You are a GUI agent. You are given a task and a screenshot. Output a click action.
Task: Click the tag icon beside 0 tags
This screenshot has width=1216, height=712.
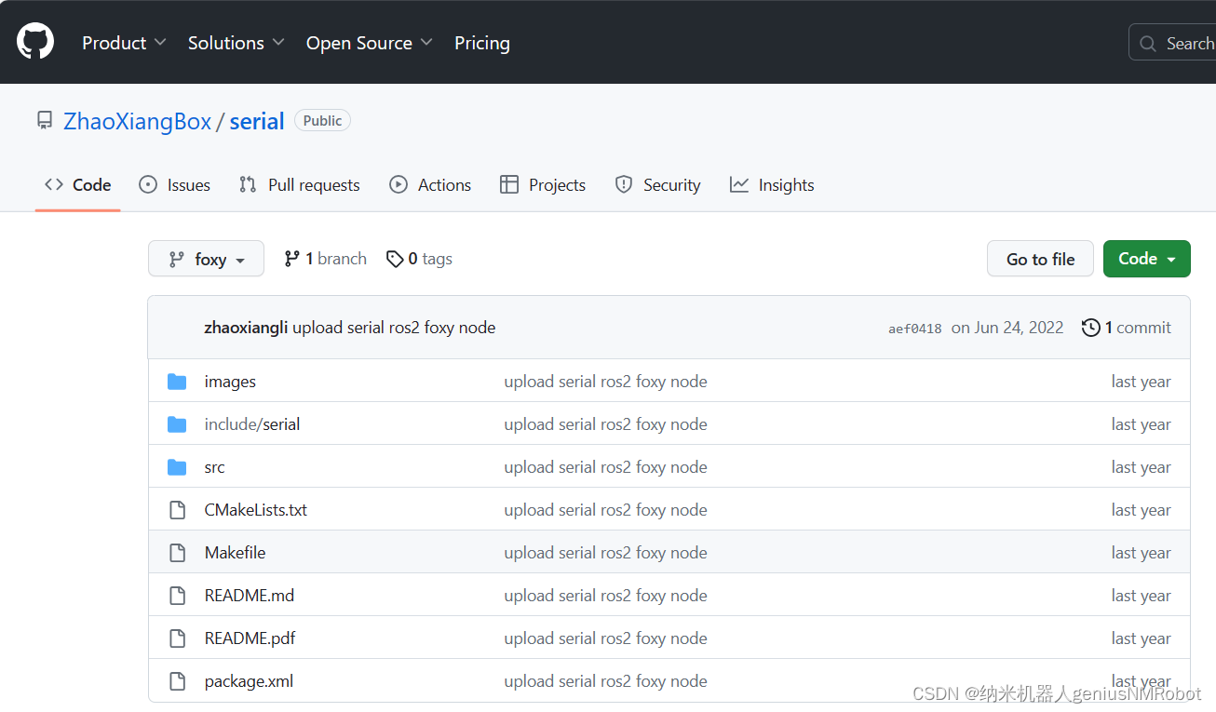pos(395,259)
